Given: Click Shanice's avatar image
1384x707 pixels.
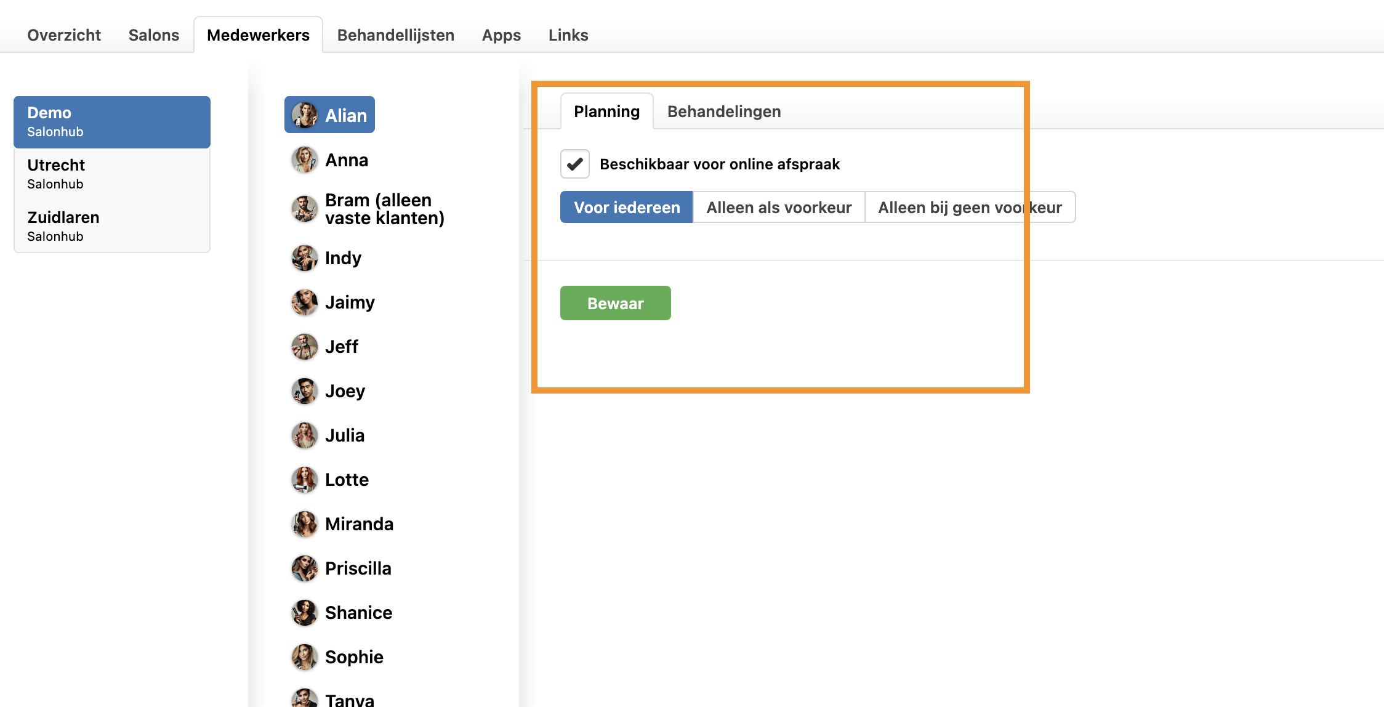Looking at the screenshot, I should click(304, 613).
